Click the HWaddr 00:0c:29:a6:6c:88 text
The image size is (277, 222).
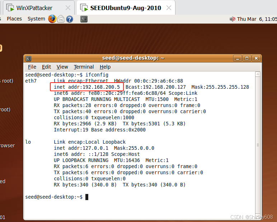point(149,81)
